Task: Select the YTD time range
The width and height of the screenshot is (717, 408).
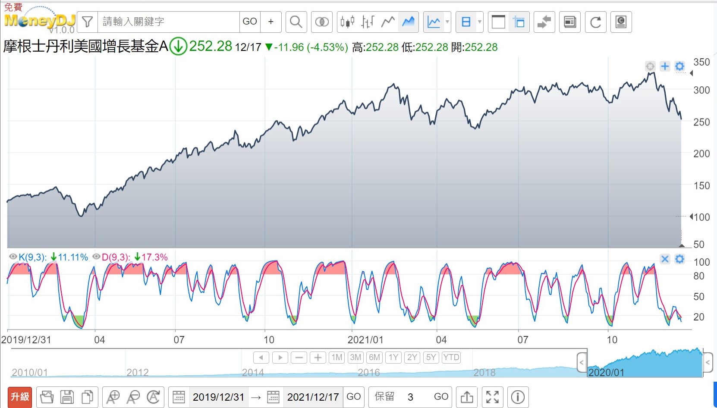Action: pos(451,358)
